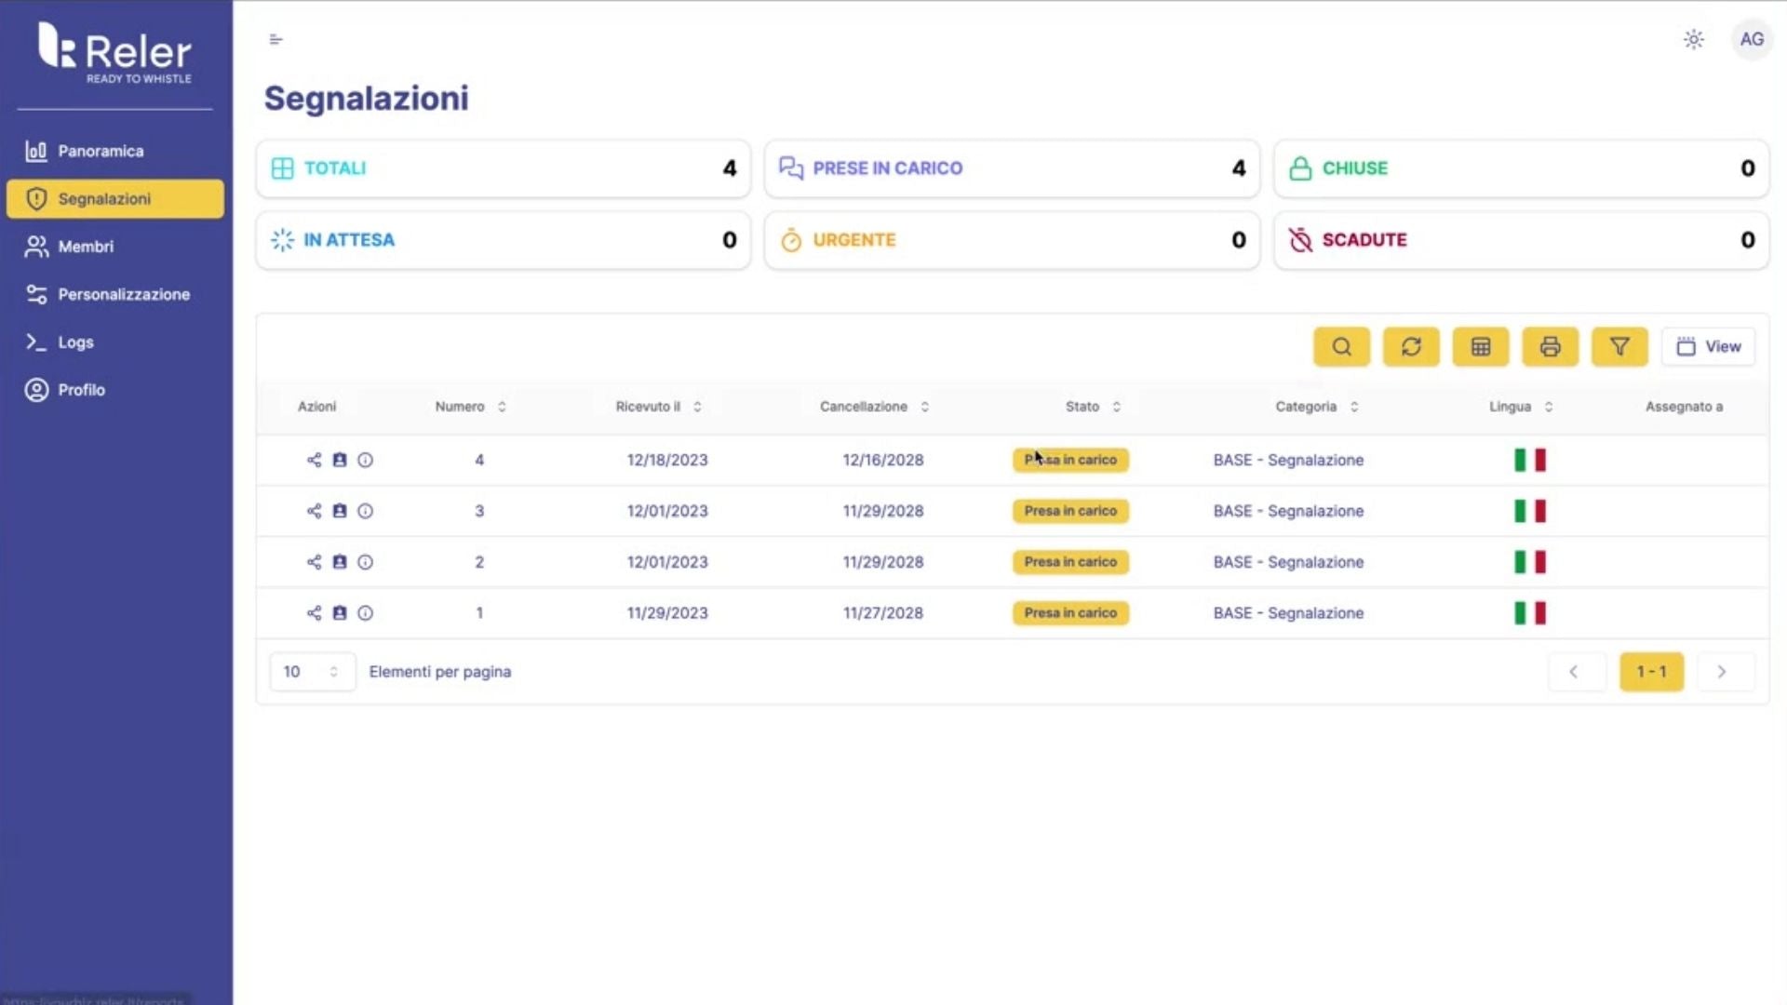Viewport: 1787px width, 1005px height.
Task: Click the share icon for report number 4
Action: pos(314,460)
